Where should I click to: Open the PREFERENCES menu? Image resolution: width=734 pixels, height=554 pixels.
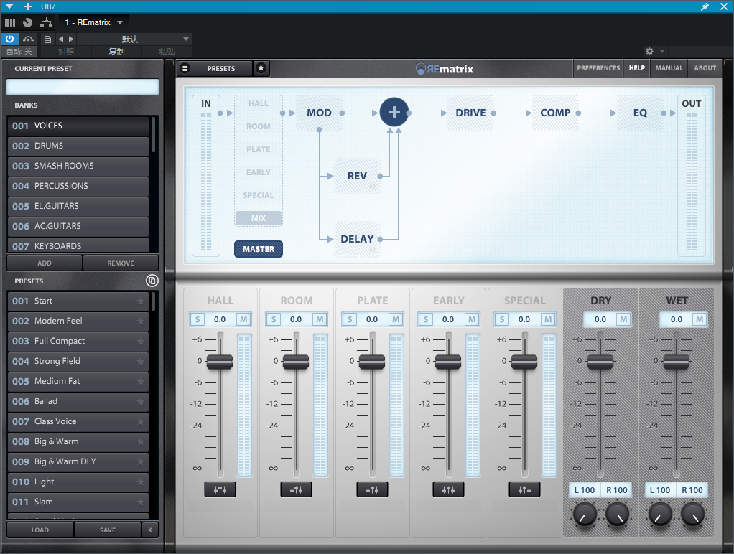[x=598, y=68]
